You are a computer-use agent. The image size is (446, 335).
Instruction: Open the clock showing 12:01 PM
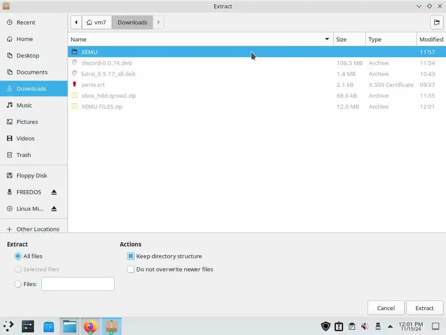coord(411,326)
